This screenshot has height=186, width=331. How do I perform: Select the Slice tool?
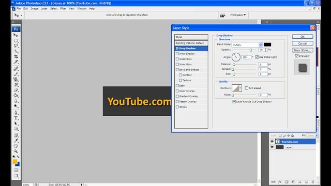tap(16, 62)
